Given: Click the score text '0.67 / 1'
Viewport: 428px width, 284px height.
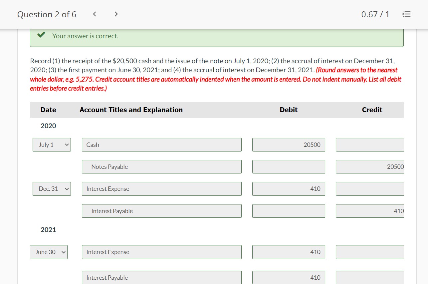Looking at the screenshot, I should [375, 14].
